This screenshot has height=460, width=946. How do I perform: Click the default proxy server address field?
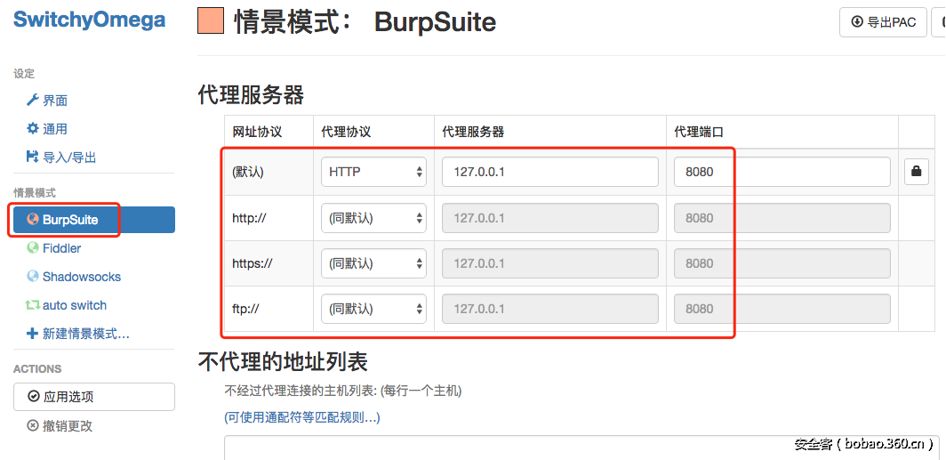[549, 172]
